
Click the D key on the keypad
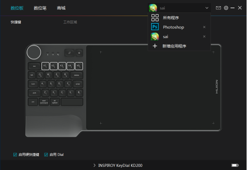(x=60, y=84)
